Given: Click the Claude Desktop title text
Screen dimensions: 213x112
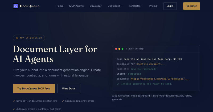Looking at the screenshot, I should [135, 49].
